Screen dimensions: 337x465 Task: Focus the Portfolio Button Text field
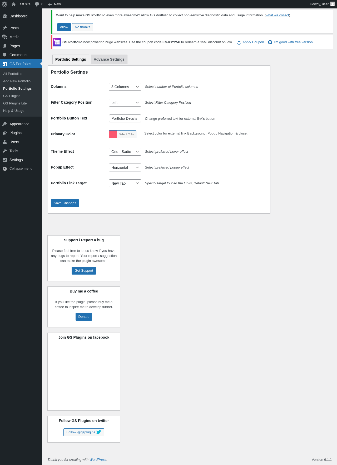pos(125,118)
